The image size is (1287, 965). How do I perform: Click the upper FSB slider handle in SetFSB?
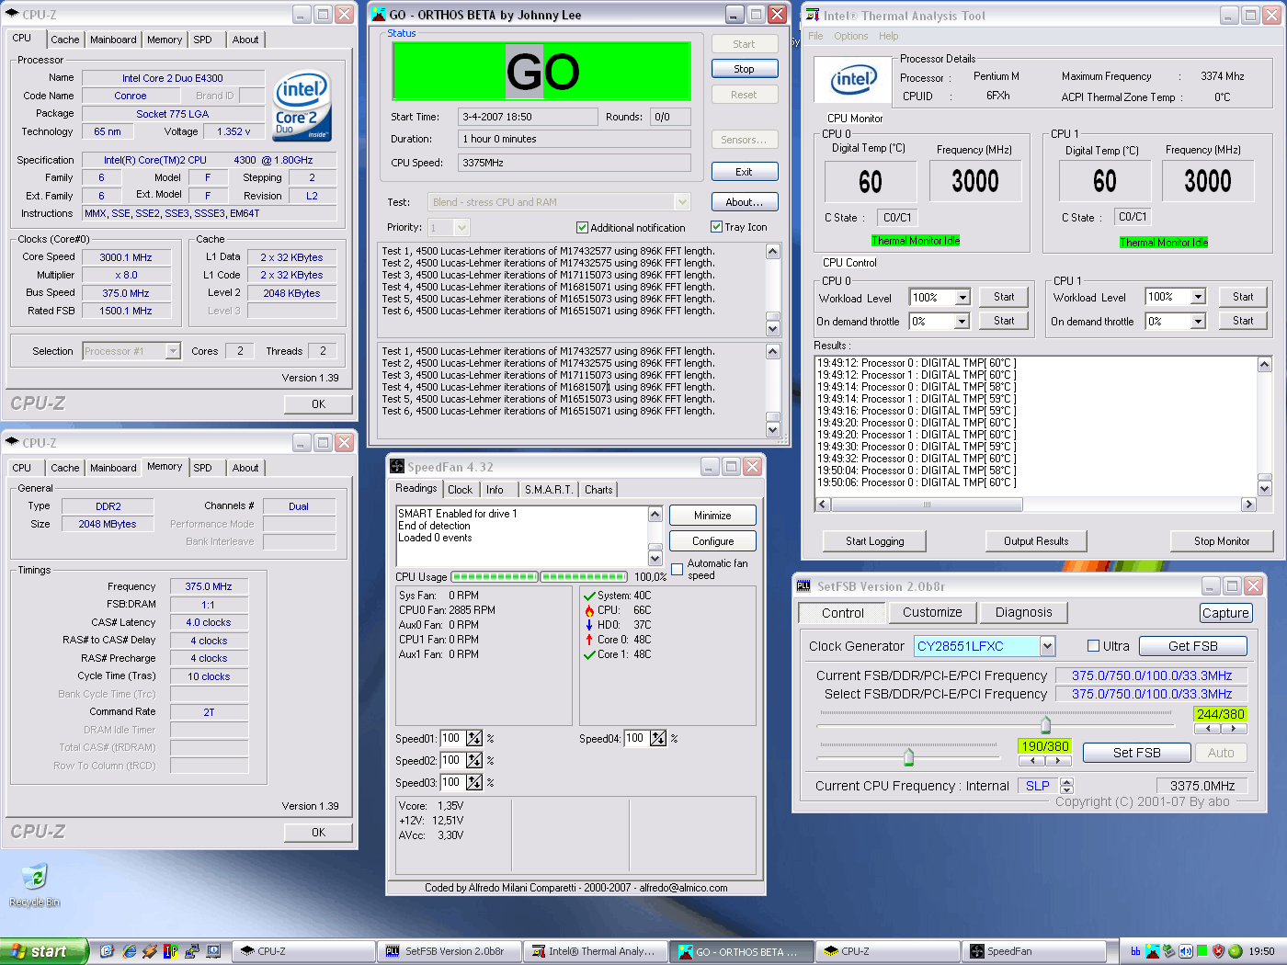[1045, 724]
